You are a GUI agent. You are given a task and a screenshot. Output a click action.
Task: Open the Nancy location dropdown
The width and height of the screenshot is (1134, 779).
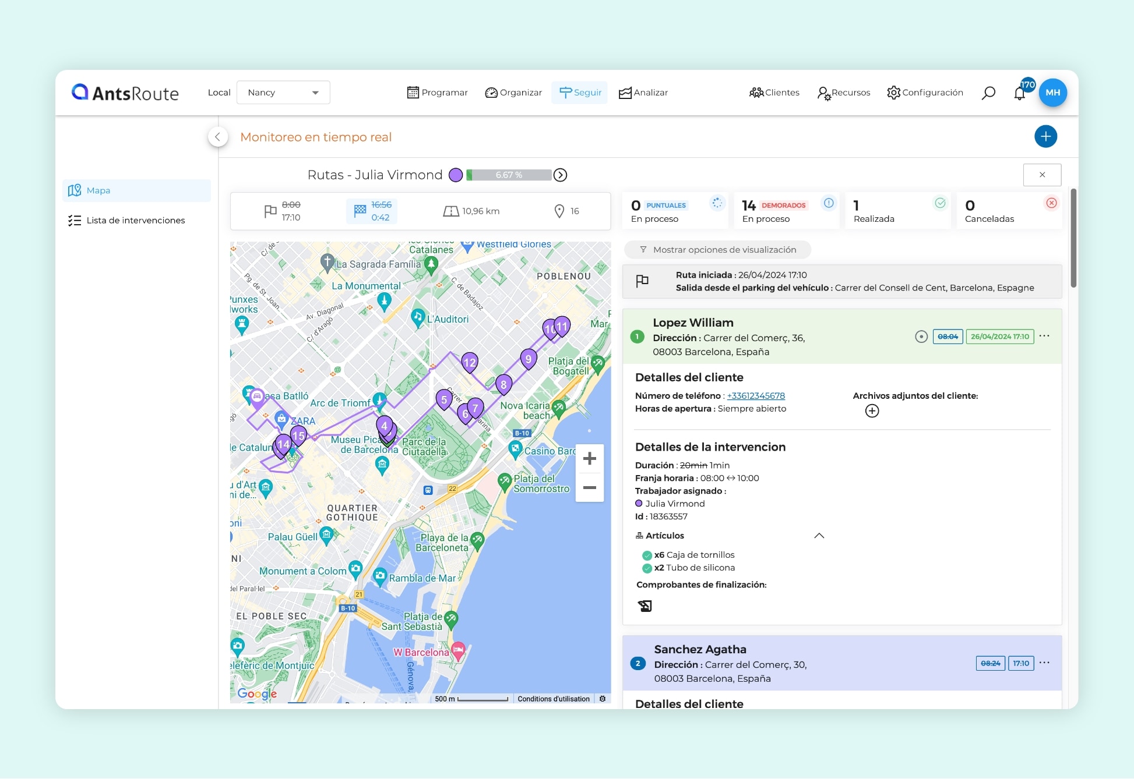coord(283,92)
